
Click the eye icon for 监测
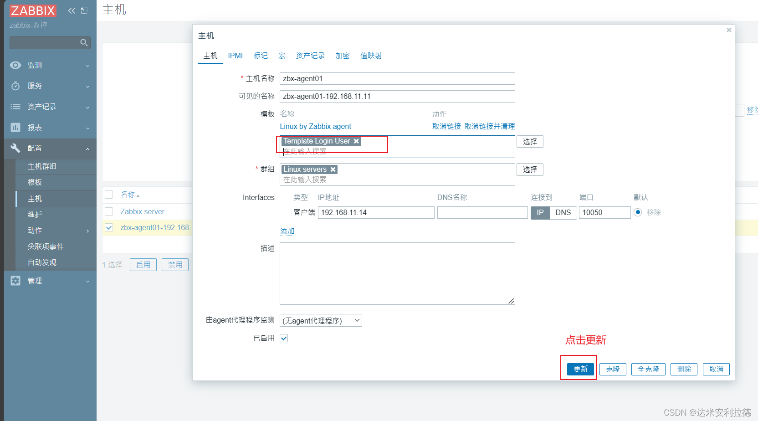click(x=15, y=65)
